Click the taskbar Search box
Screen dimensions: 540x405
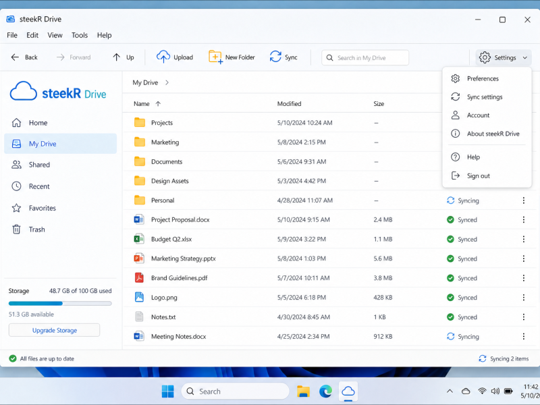point(235,391)
